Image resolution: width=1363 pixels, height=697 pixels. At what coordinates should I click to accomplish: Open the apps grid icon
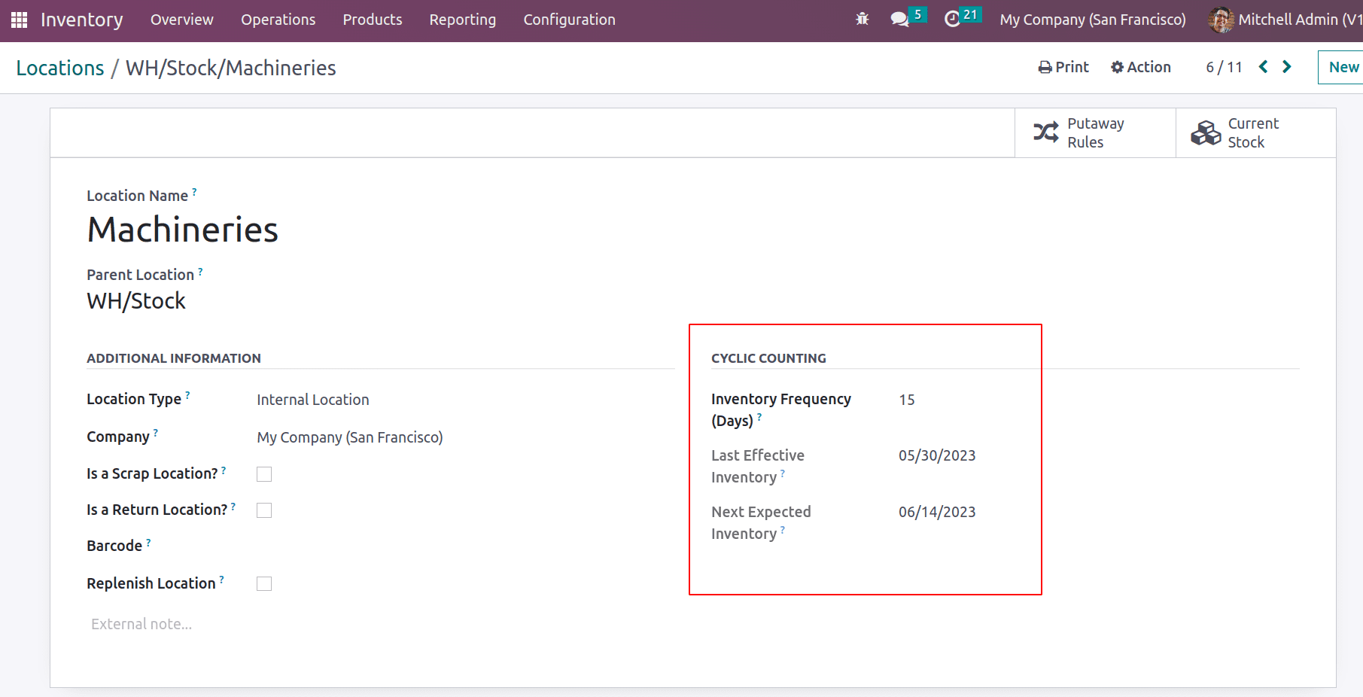click(18, 20)
